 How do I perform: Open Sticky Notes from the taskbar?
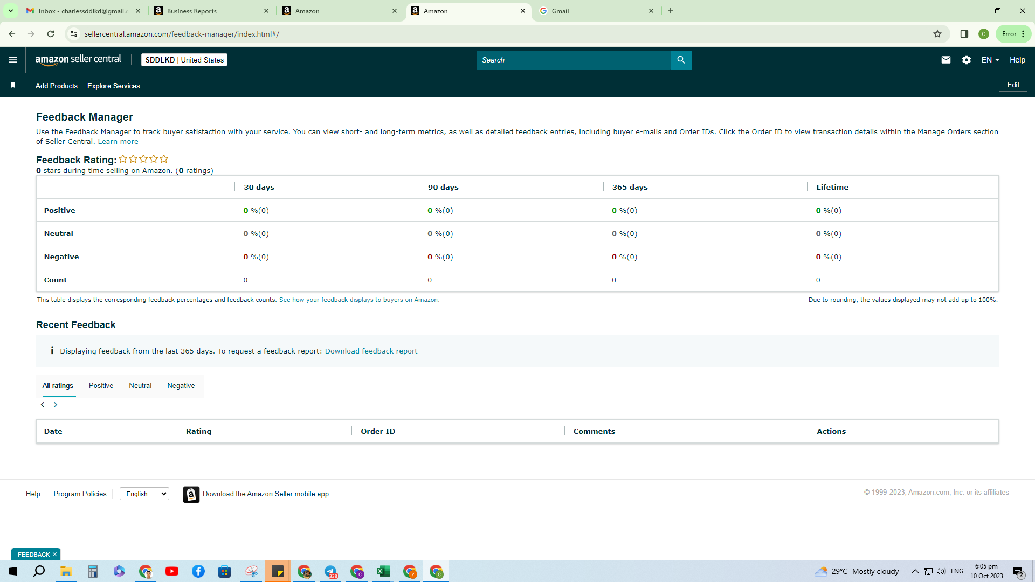point(278,571)
